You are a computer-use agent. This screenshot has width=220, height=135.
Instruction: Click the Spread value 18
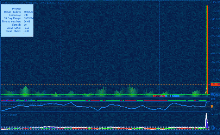[25, 25]
